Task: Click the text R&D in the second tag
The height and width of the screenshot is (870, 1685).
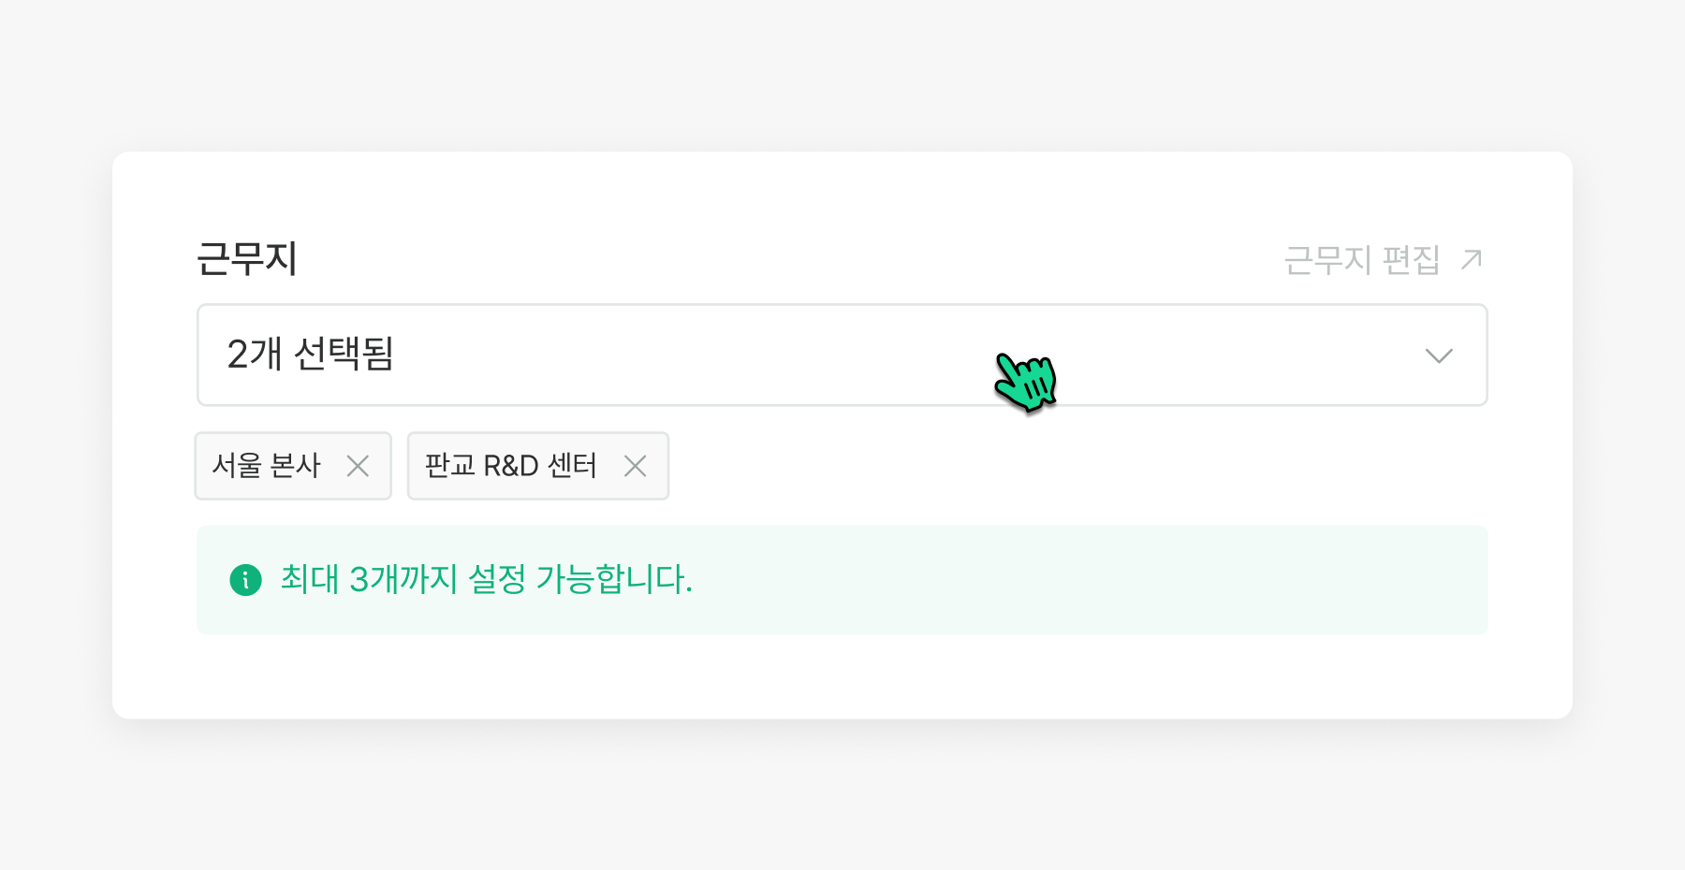Action: pyautogui.click(x=510, y=466)
